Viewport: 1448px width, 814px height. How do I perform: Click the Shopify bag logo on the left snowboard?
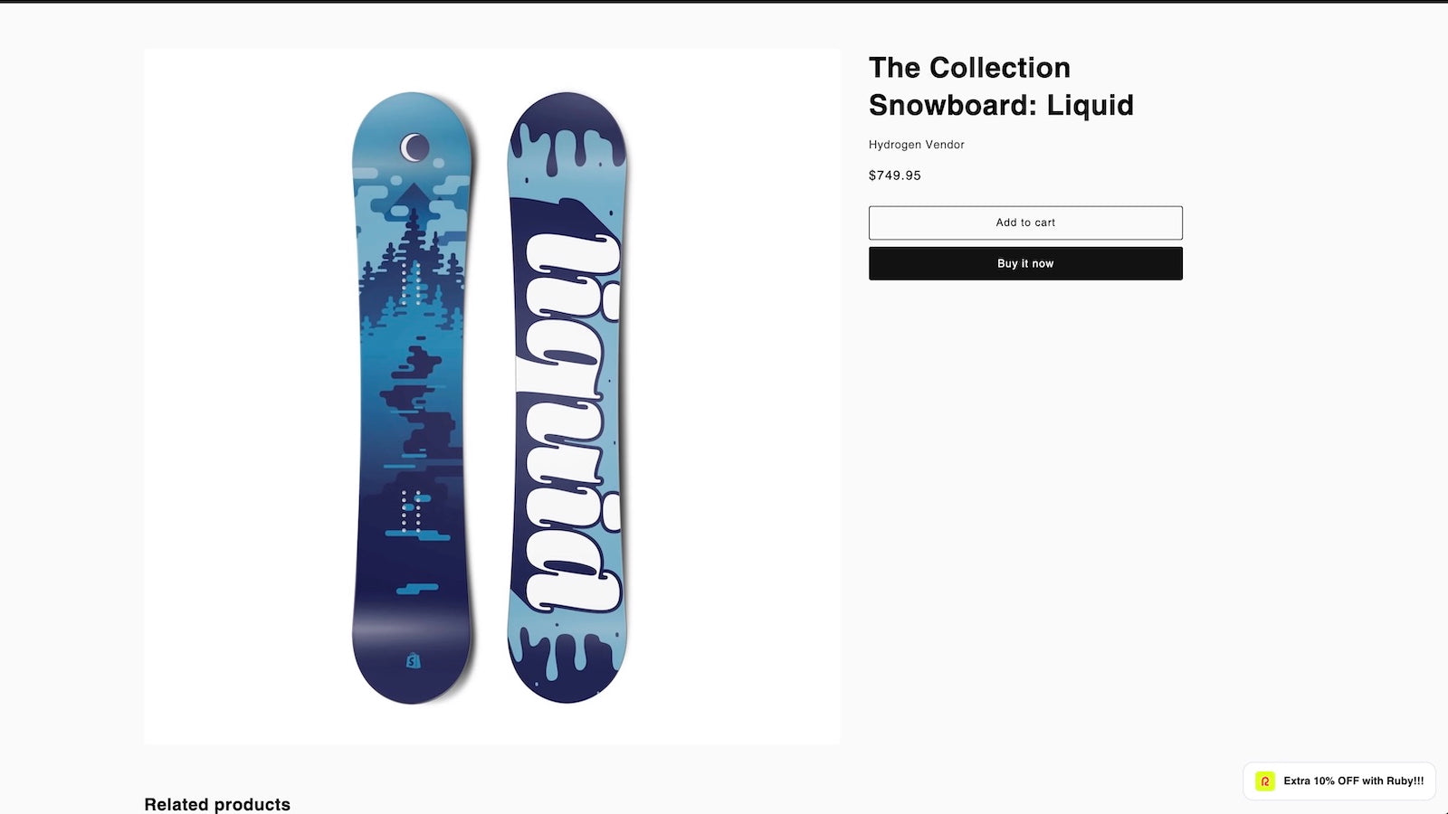pos(414,661)
